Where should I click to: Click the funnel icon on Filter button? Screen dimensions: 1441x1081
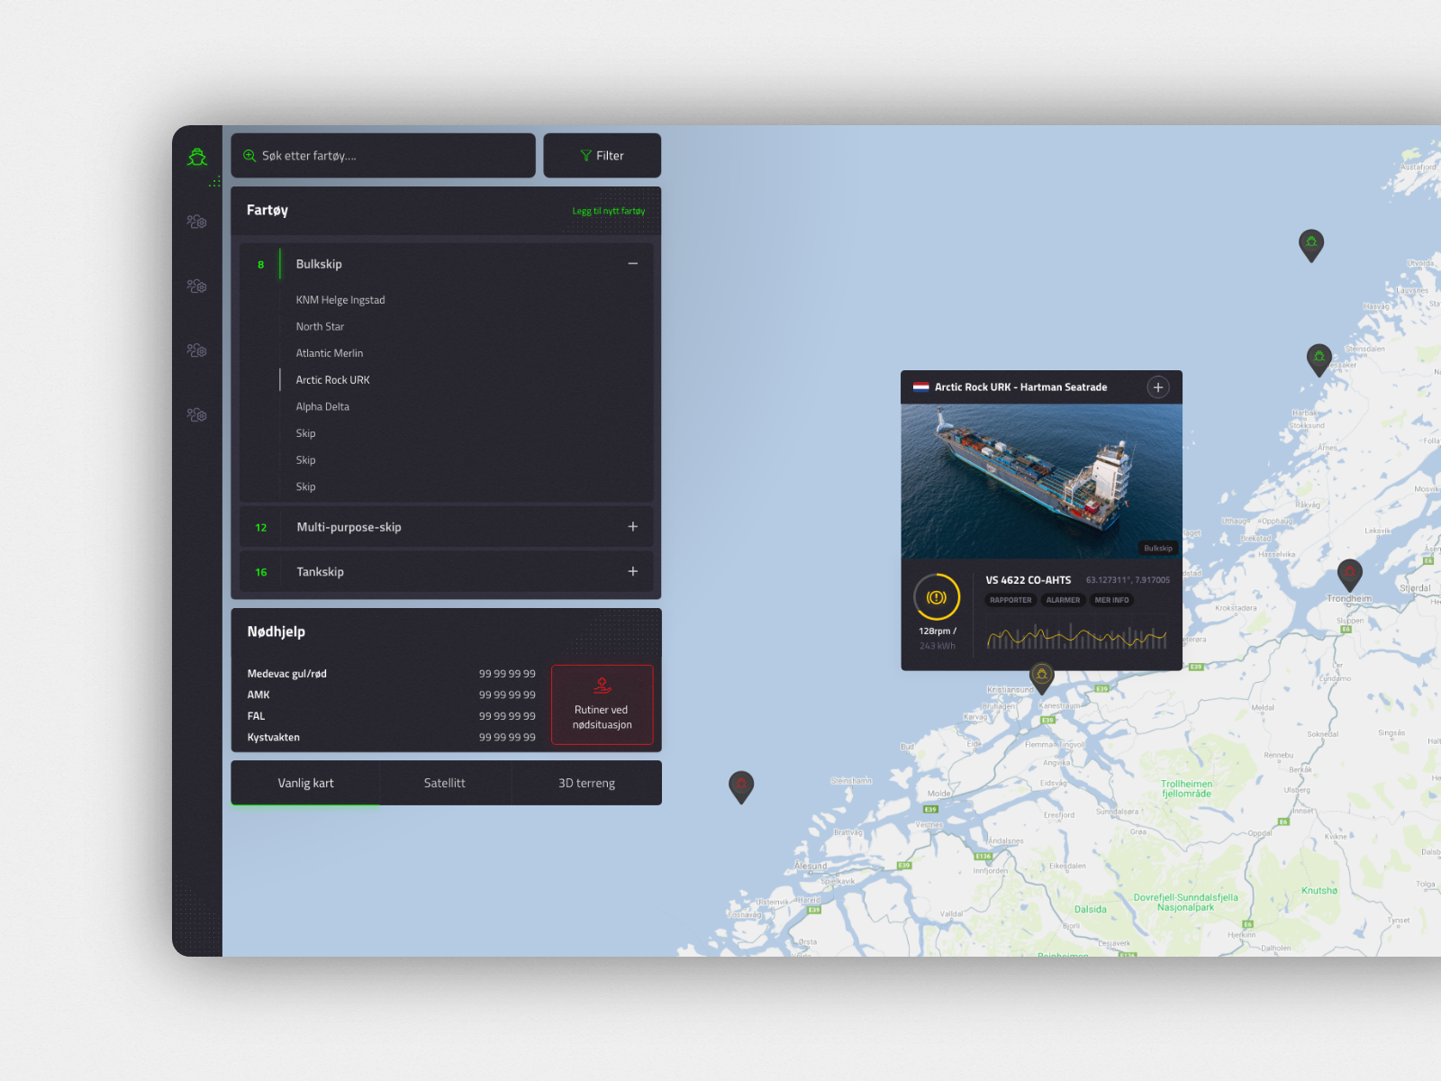[x=586, y=156]
